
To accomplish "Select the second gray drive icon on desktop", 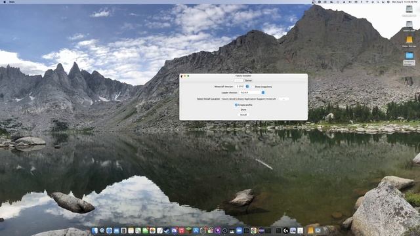I will 409,24.
